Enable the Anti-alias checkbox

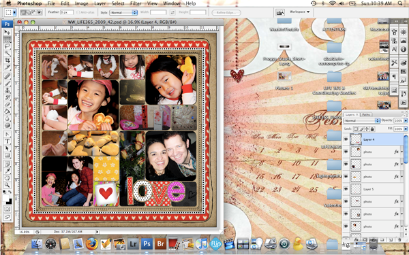pos(78,12)
